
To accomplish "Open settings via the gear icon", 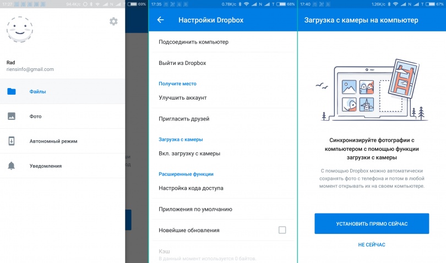I will 113,21.
